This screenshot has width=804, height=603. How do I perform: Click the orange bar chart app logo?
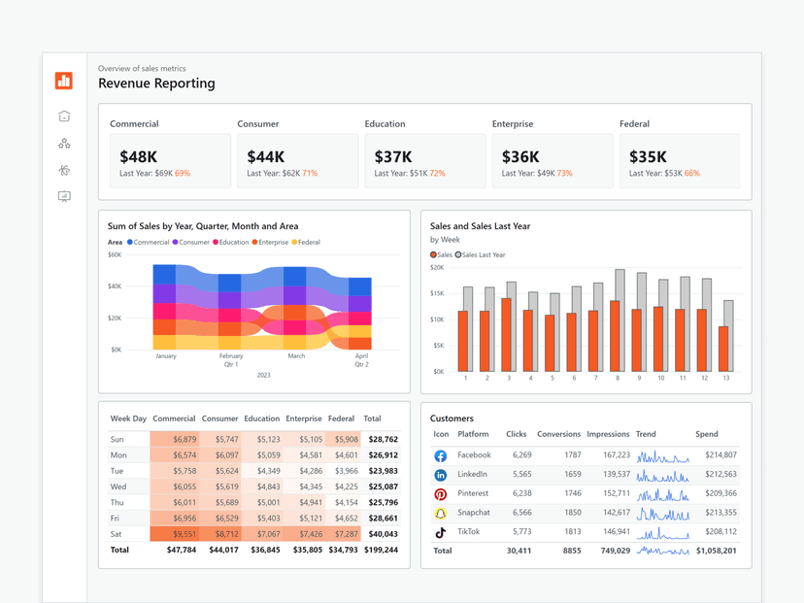coord(64,82)
